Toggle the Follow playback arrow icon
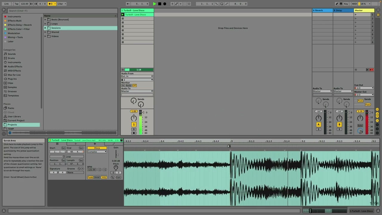Screen dimensions: 382x215 128,4
